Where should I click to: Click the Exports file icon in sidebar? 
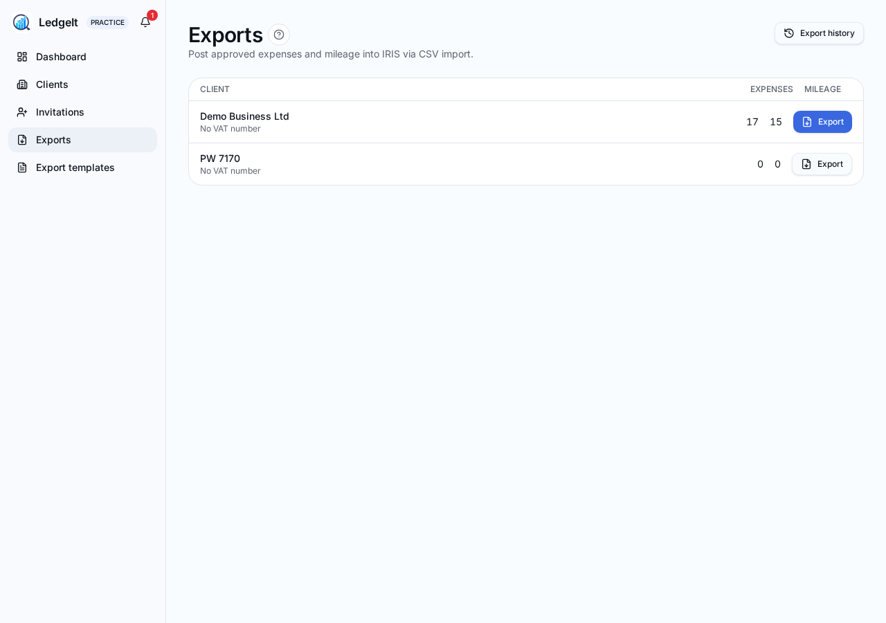[x=22, y=140]
